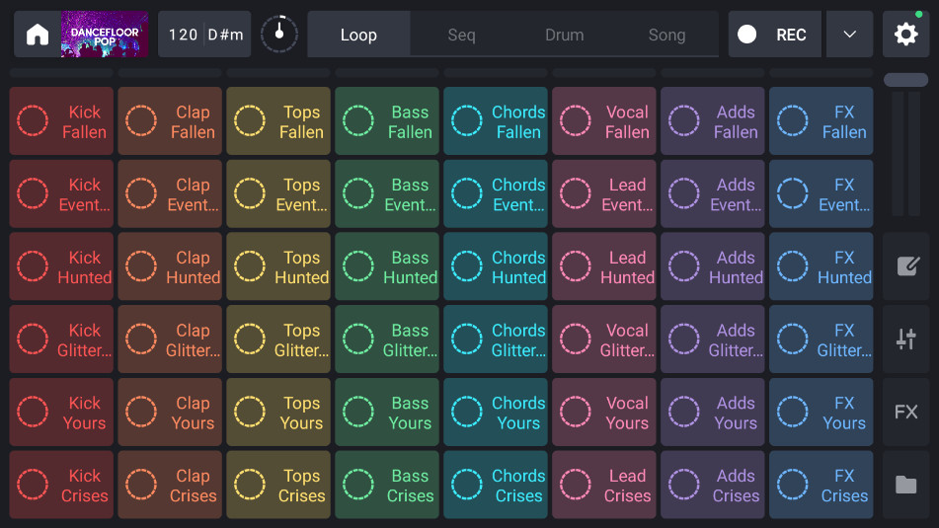
Task: Trigger the Chords Fallen loop pad
Action: tap(496, 121)
